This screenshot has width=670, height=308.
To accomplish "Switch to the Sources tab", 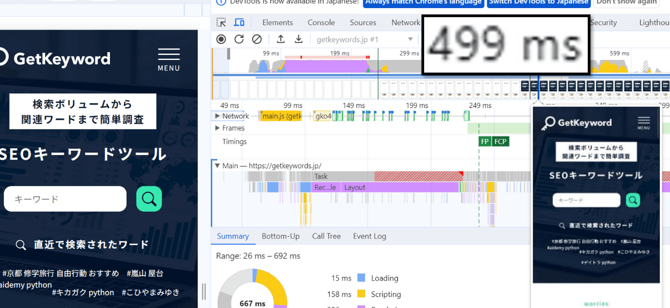I will 363,22.
